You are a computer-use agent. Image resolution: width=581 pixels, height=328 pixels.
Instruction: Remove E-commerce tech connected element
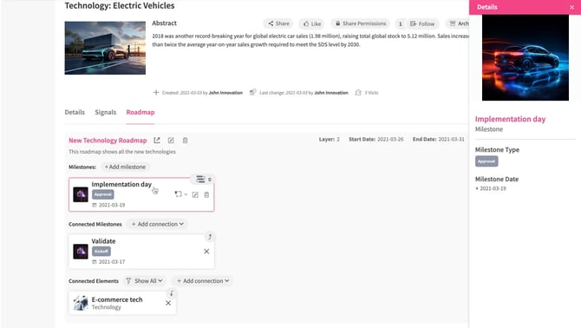168,303
